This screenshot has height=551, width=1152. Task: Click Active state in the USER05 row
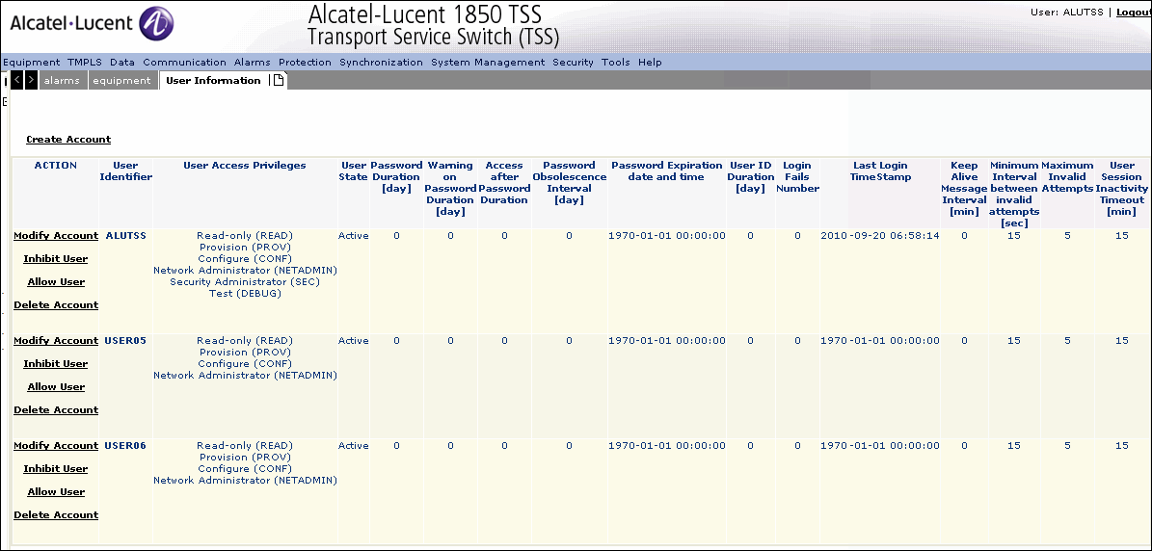pyautogui.click(x=354, y=340)
